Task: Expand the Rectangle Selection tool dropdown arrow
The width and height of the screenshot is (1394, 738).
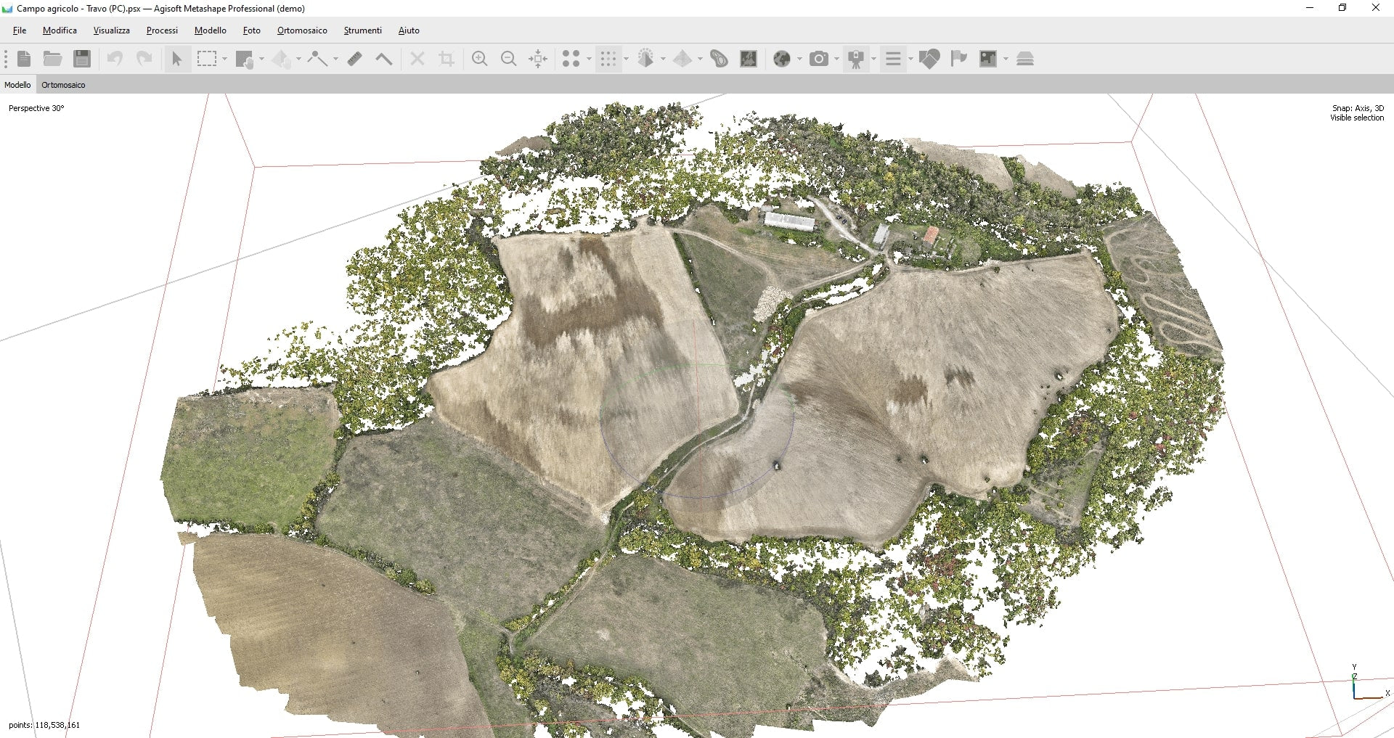Action: (225, 59)
